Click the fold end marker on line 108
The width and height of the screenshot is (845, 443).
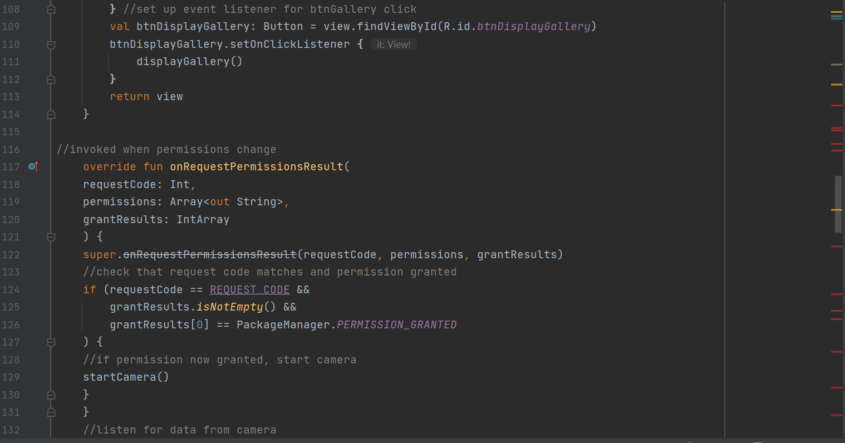[x=51, y=9]
